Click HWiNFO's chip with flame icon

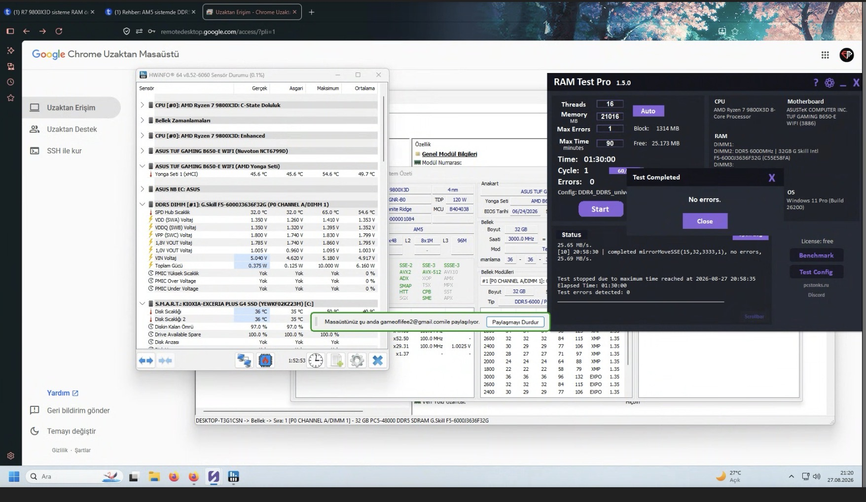[265, 360]
